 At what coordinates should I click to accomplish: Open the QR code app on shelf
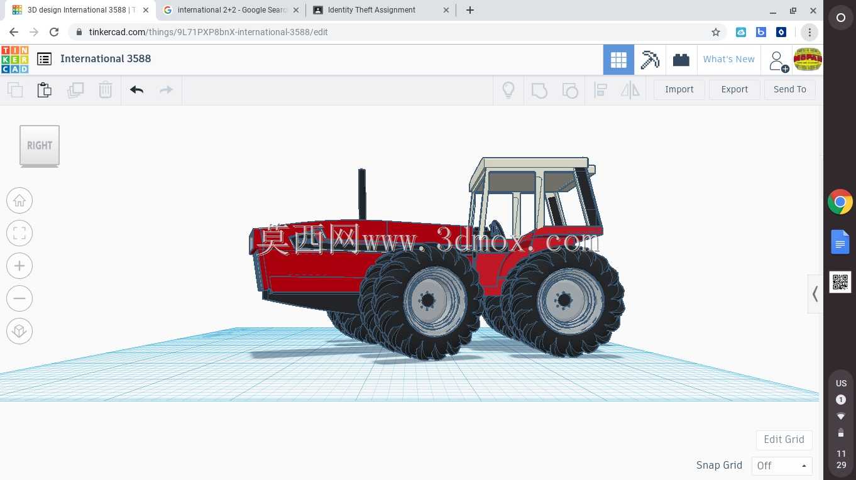tap(840, 282)
